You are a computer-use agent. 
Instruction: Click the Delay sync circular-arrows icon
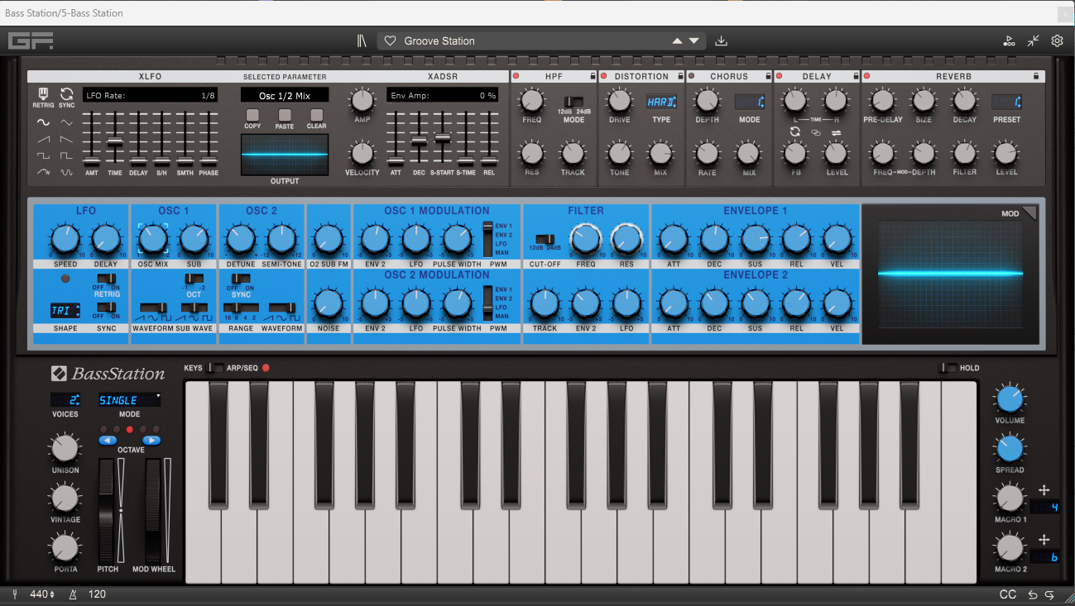[795, 131]
